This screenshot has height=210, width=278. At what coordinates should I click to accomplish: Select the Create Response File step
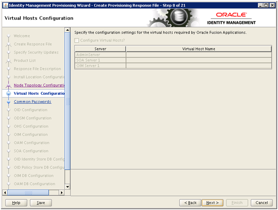[33, 44]
